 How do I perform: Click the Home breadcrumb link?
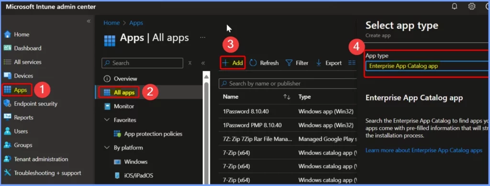pos(111,23)
